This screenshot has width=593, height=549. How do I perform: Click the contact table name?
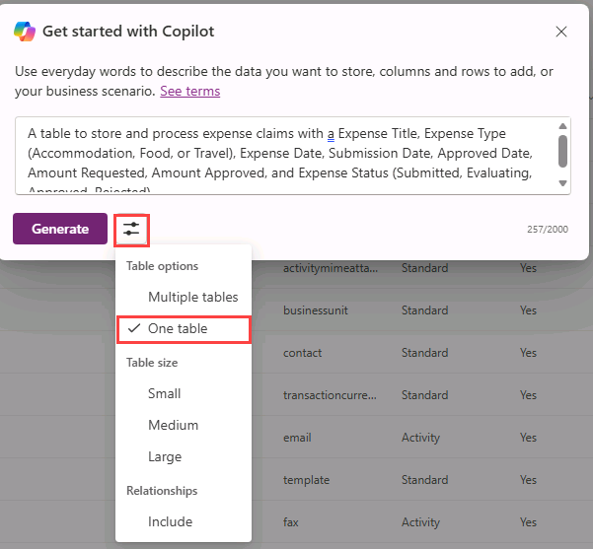pos(302,353)
